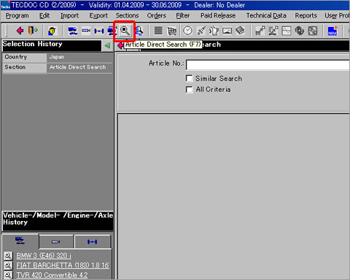Open the shopping cart icon in toolbar

pos(172,31)
